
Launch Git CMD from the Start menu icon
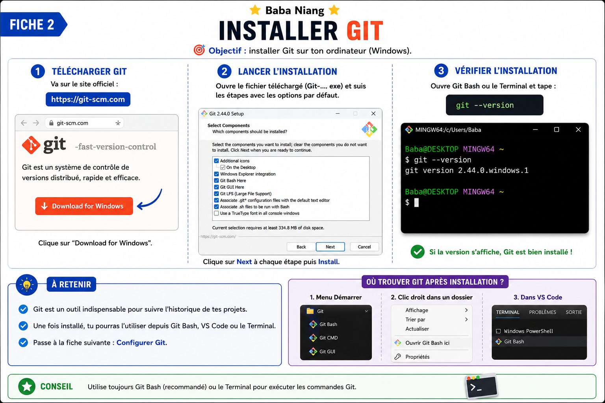313,338
